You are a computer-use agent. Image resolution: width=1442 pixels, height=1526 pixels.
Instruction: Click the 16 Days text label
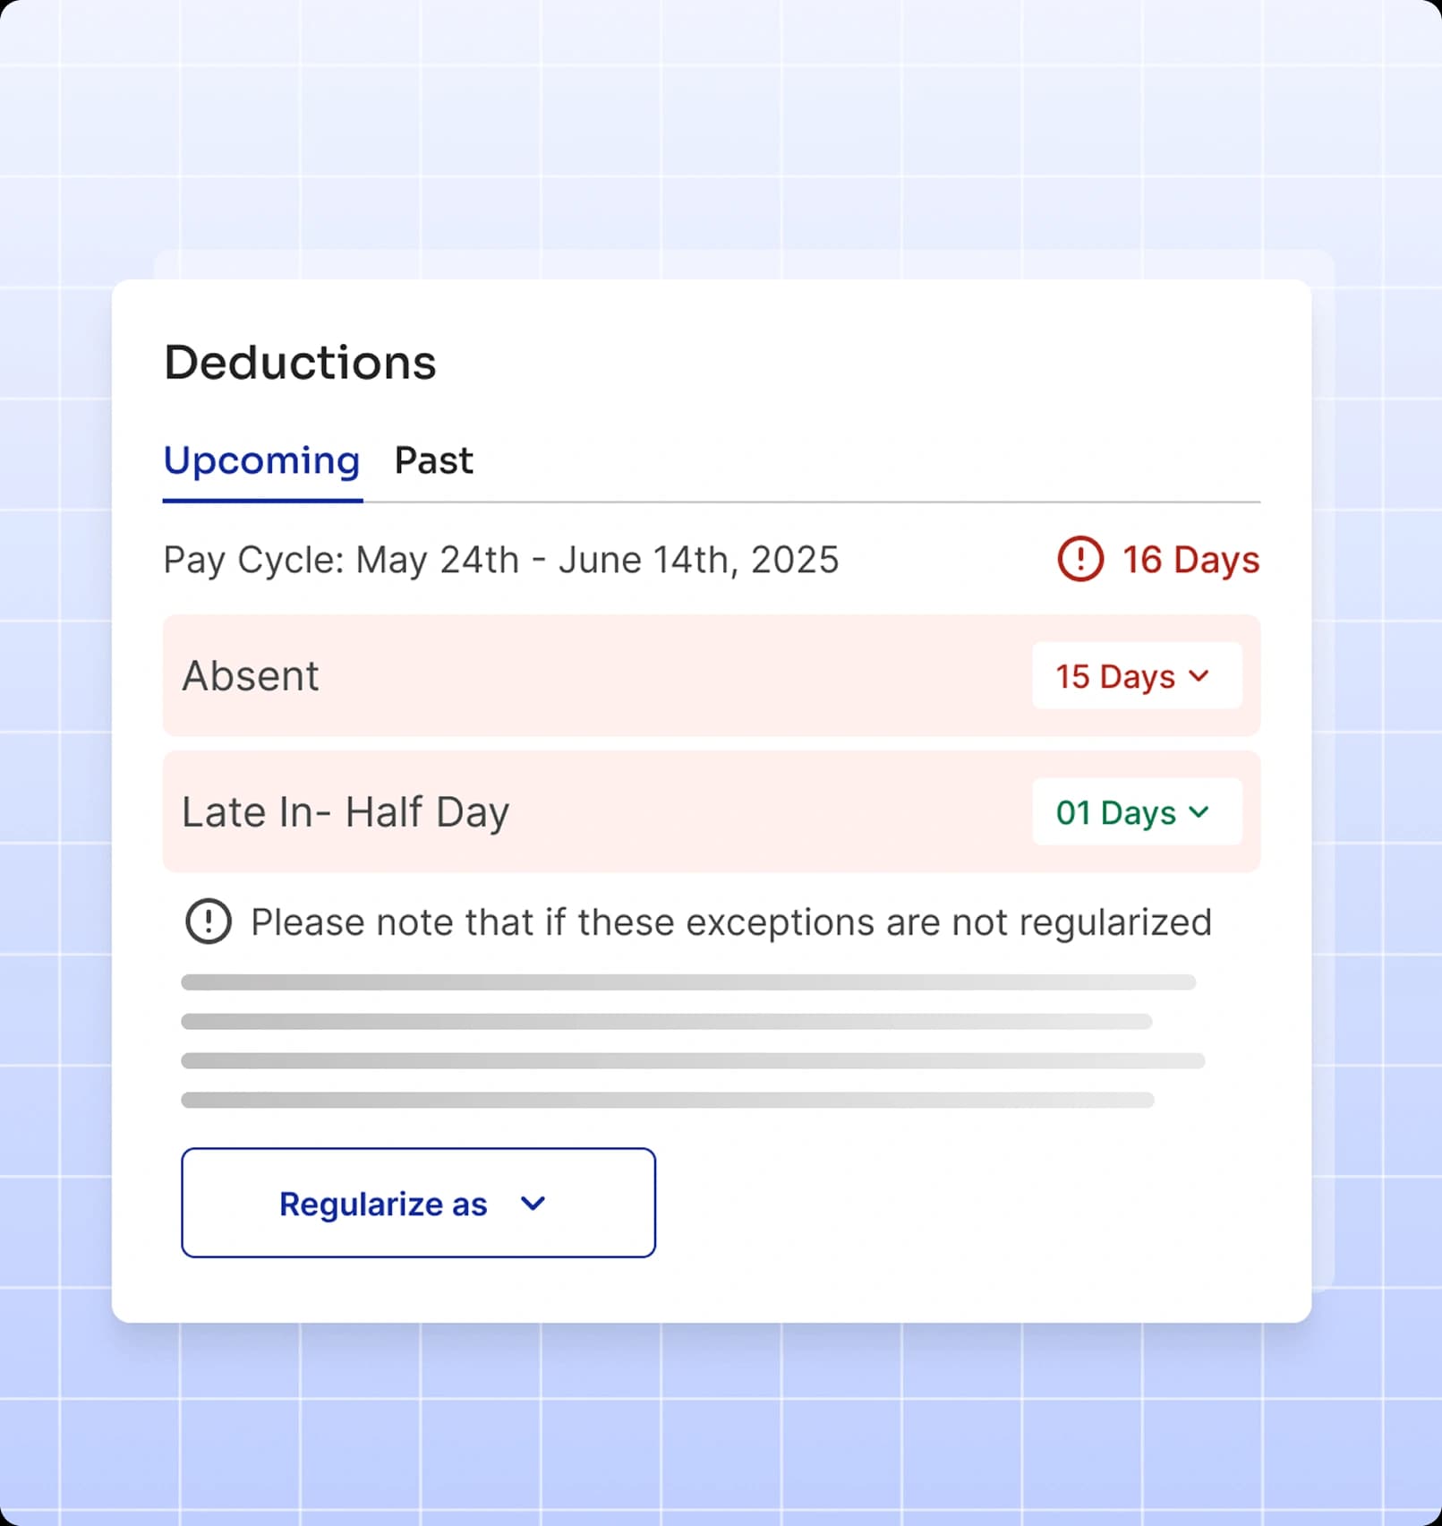tap(1190, 560)
